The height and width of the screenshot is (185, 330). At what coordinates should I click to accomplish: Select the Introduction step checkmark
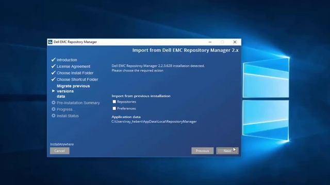54,60
